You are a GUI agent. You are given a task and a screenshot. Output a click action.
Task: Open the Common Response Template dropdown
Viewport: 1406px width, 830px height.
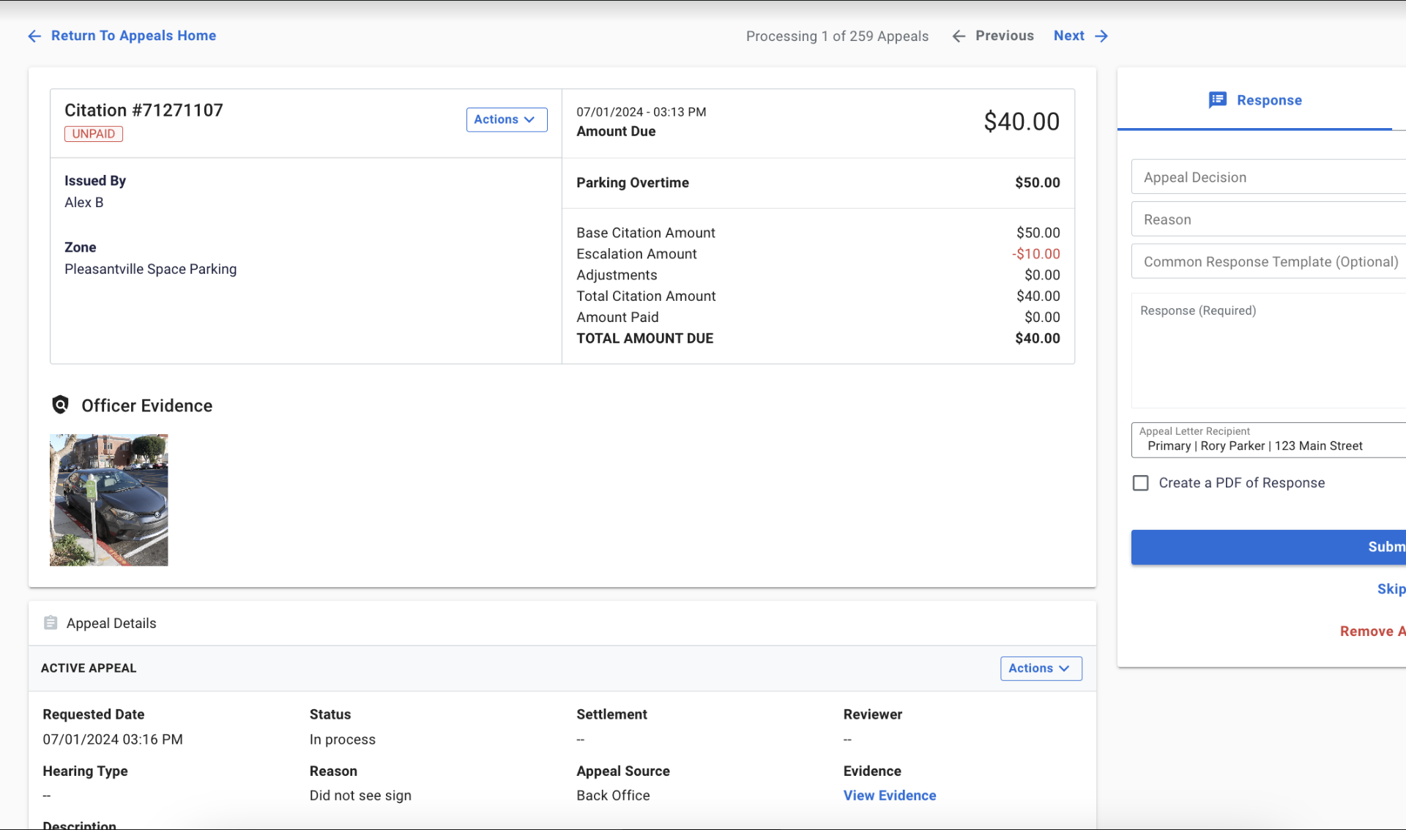1268,262
